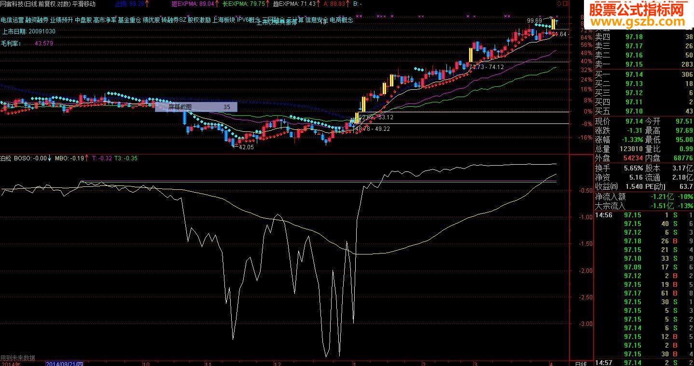Select the 买五 97.10 order row
Viewport: 694px width, 366px height.
[643, 111]
